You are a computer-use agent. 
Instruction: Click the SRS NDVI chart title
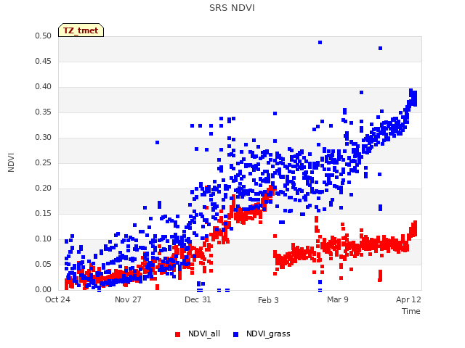click(x=232, y=8)
